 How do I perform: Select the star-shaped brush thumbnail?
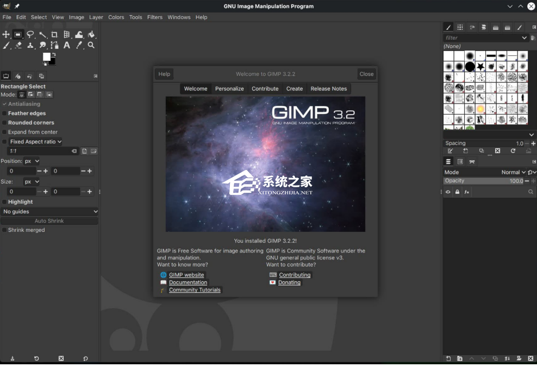coord(480,66)
